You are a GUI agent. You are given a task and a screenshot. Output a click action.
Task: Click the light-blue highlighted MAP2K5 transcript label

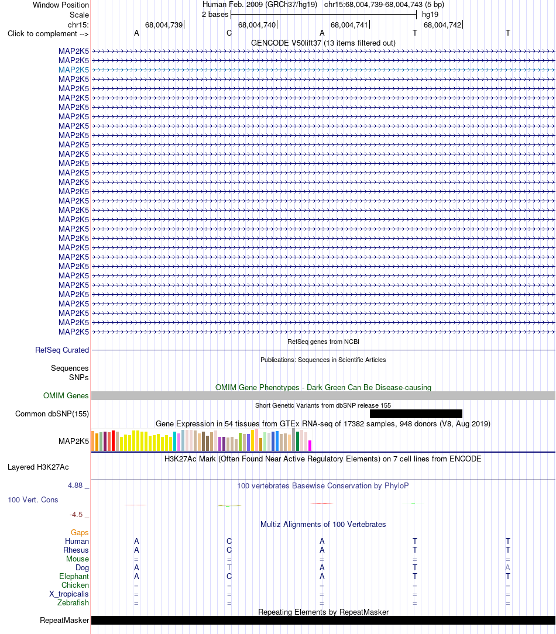pyautogui.click(x=73, y=70)
